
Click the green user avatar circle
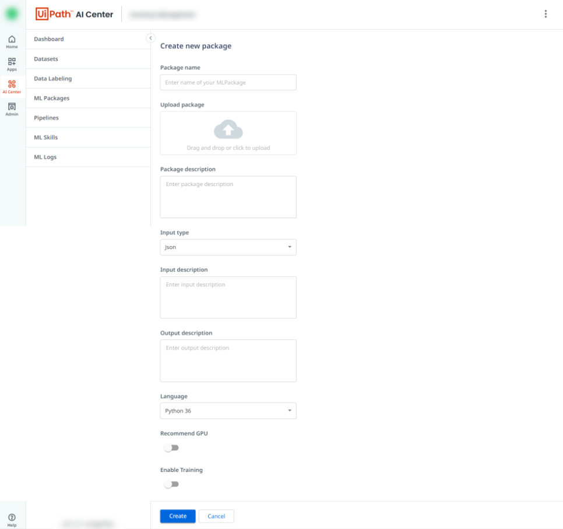pos(12,13)
